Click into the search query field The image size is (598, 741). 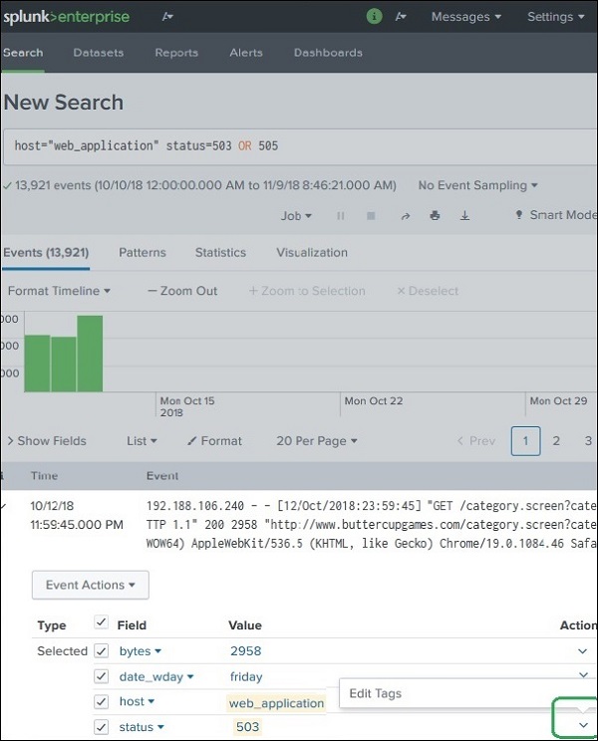click(x=299, y=145)
